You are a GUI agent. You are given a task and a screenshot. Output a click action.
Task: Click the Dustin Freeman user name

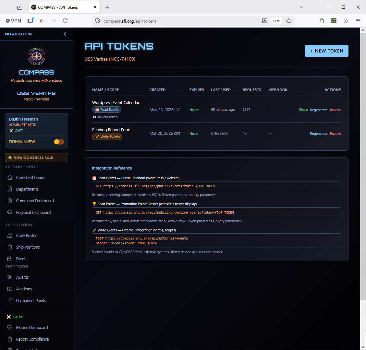click(x=23, y=119)
